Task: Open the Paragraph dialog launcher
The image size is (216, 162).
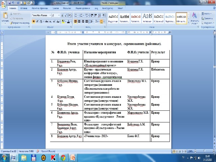Action: [x=105, y=27]
